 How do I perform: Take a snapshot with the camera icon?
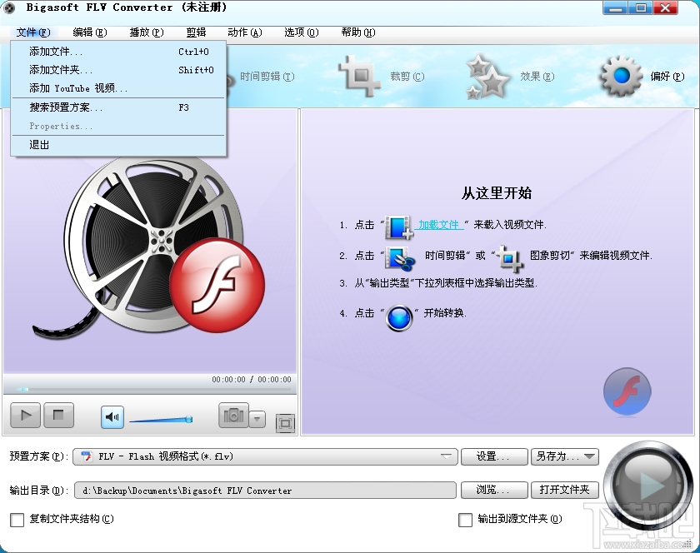(x=233, y=415)
